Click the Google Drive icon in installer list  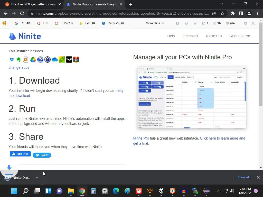[33, 60]
